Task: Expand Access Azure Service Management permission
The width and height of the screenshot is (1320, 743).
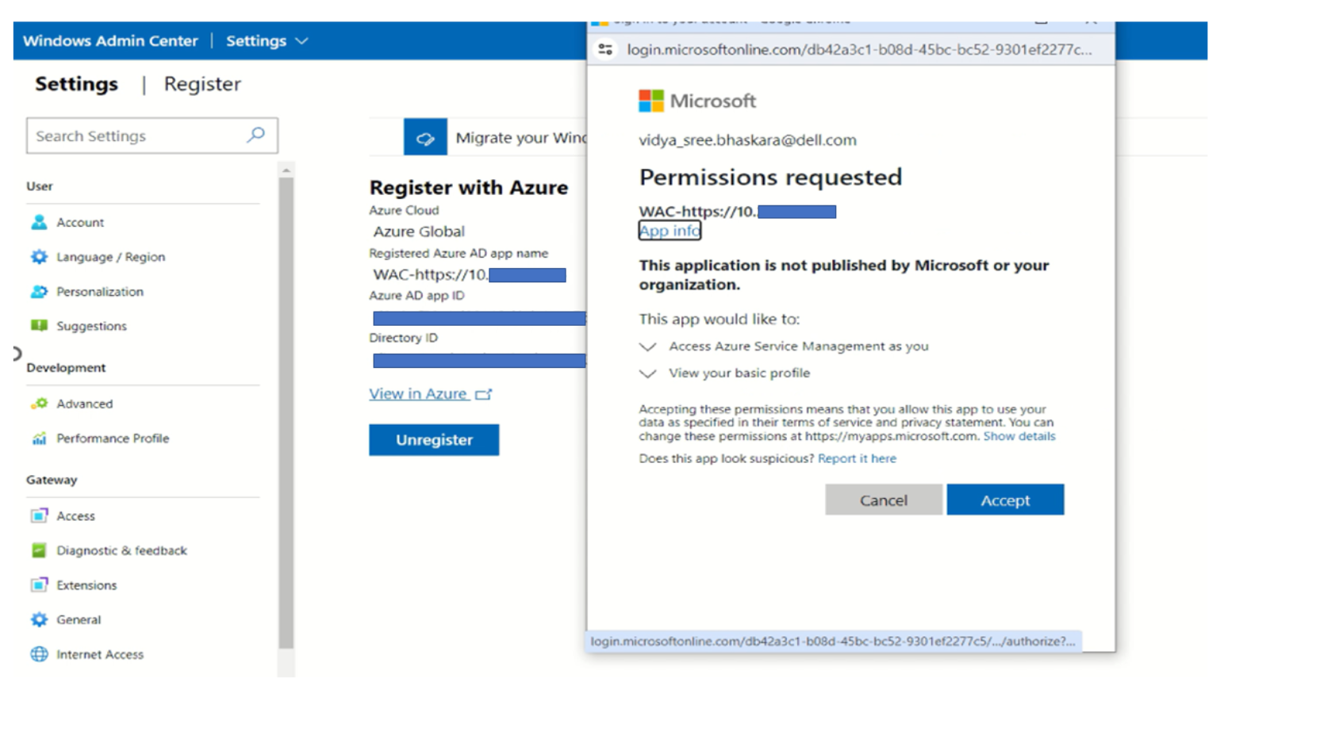Action: pyautogui.click(x=648, y=347)
